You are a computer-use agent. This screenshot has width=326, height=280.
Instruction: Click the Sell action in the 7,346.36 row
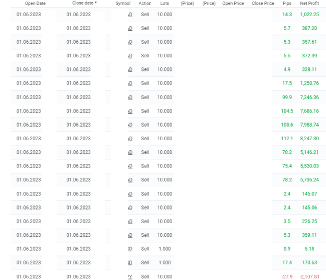[145, 98]
